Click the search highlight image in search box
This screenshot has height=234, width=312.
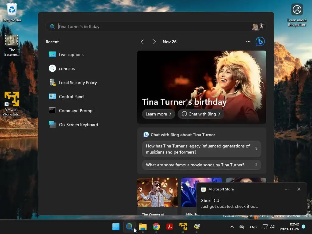pyautogui.click(x=258, y=27)
